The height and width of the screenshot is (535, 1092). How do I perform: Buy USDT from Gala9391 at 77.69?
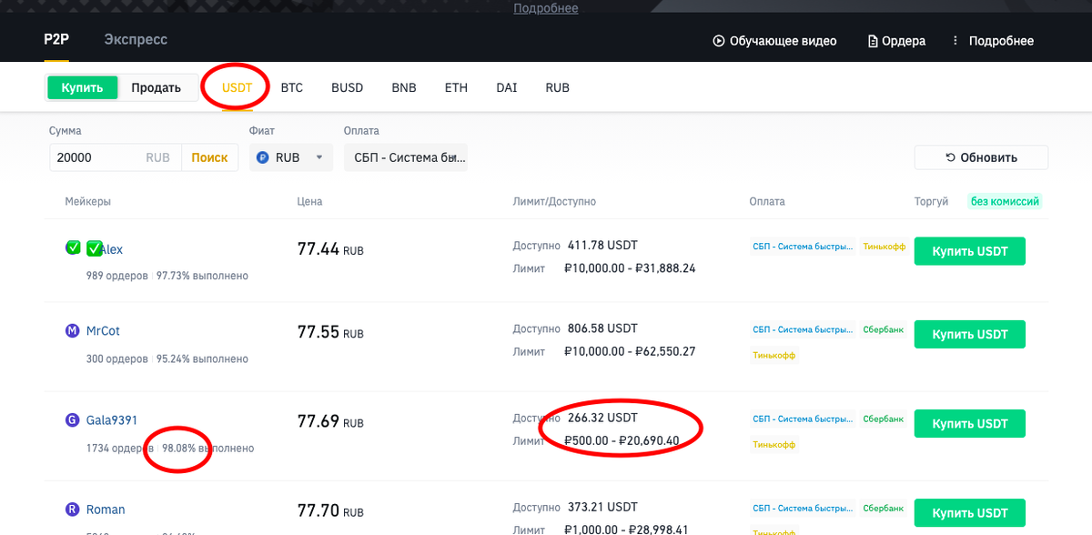click(970, 424)
